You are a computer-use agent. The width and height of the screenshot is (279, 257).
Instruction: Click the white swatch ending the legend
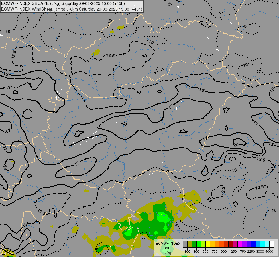click(x=272, y=244)
